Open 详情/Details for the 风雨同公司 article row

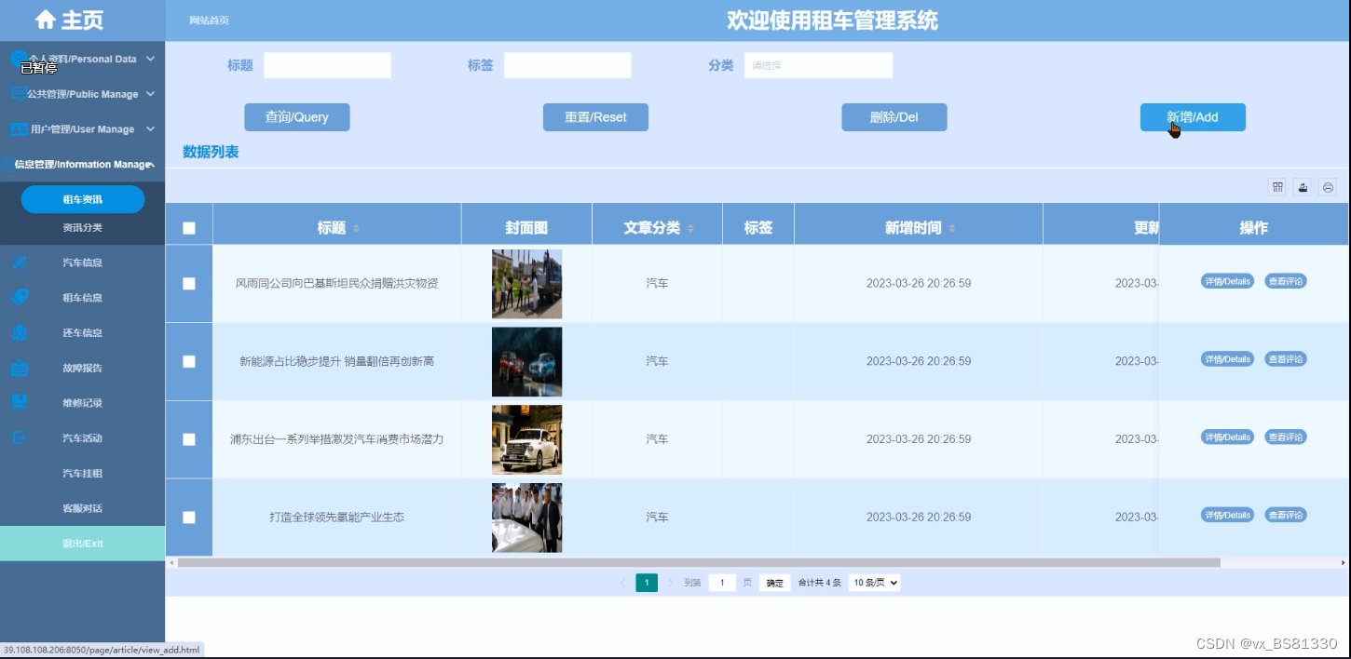coord(1227,281)
